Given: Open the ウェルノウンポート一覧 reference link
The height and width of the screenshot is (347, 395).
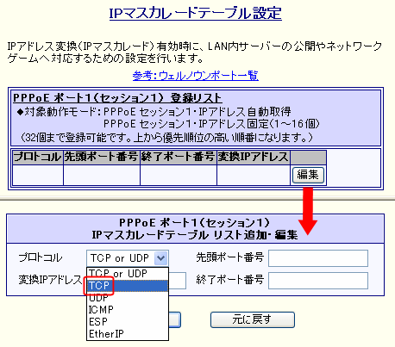Looking at the screenshot, I should (196, 76).
